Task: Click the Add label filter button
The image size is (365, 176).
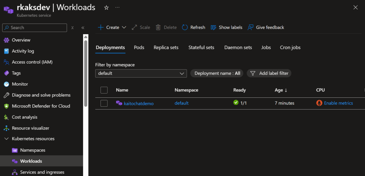Action: tap(269, 73)
